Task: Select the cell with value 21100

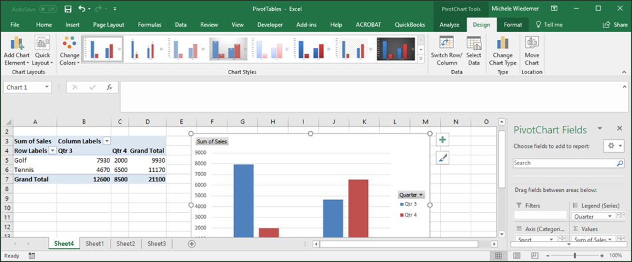Action: (147, 179)
